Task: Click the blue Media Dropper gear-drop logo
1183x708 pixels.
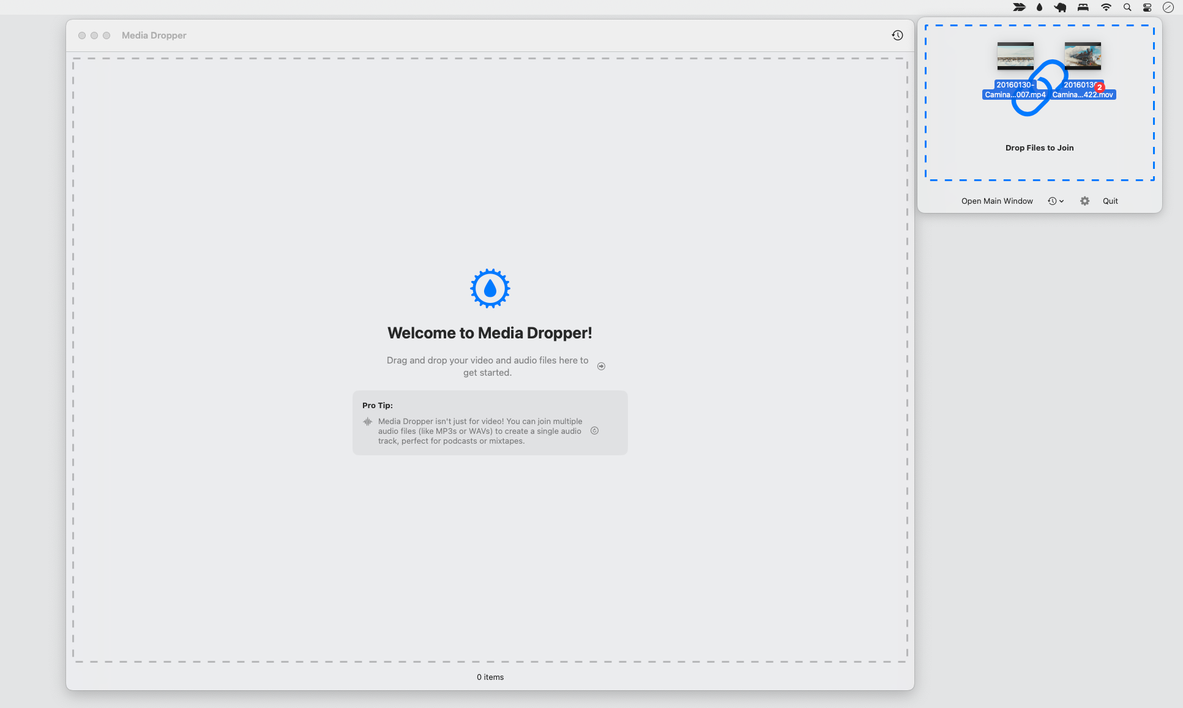Action: pyautogui.click(x=490, y=288)
